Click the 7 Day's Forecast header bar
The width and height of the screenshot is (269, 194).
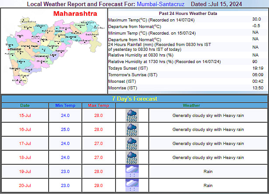click(134, 99)
